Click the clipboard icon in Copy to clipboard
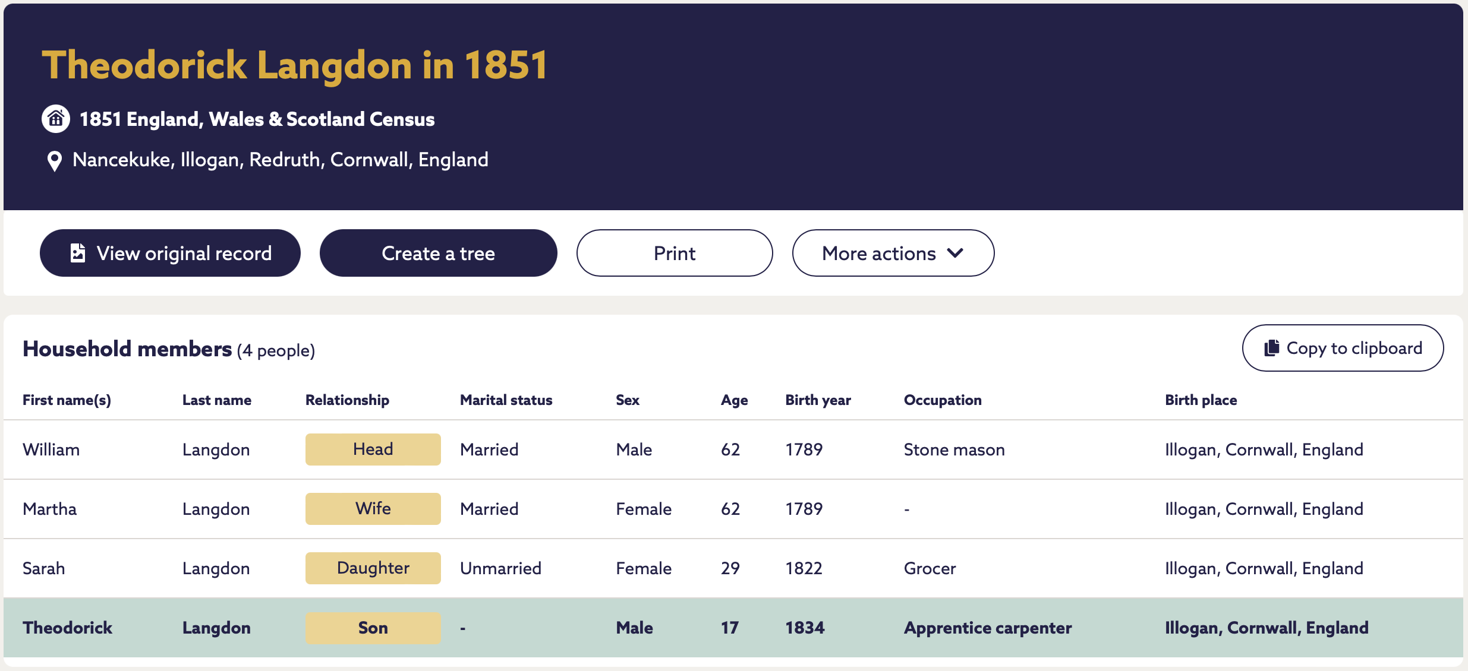Viewport: 1468px width, 671px height. (x=1271, y=348)
